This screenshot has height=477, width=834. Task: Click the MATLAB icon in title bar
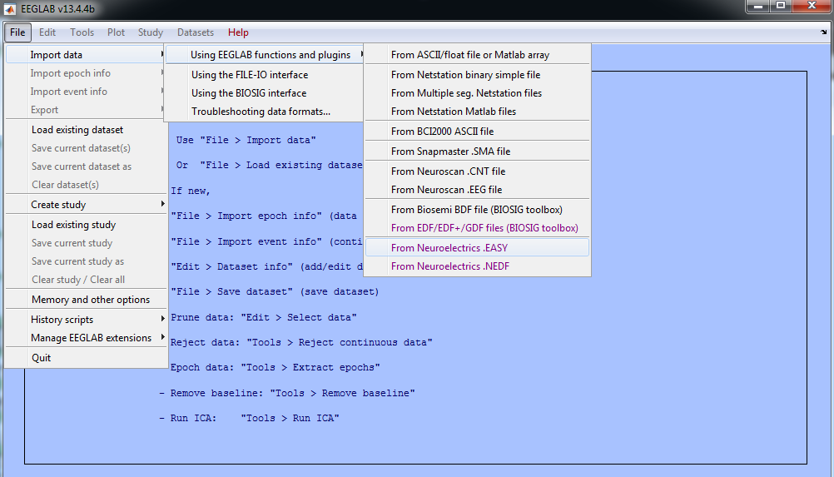coord(10,9)
